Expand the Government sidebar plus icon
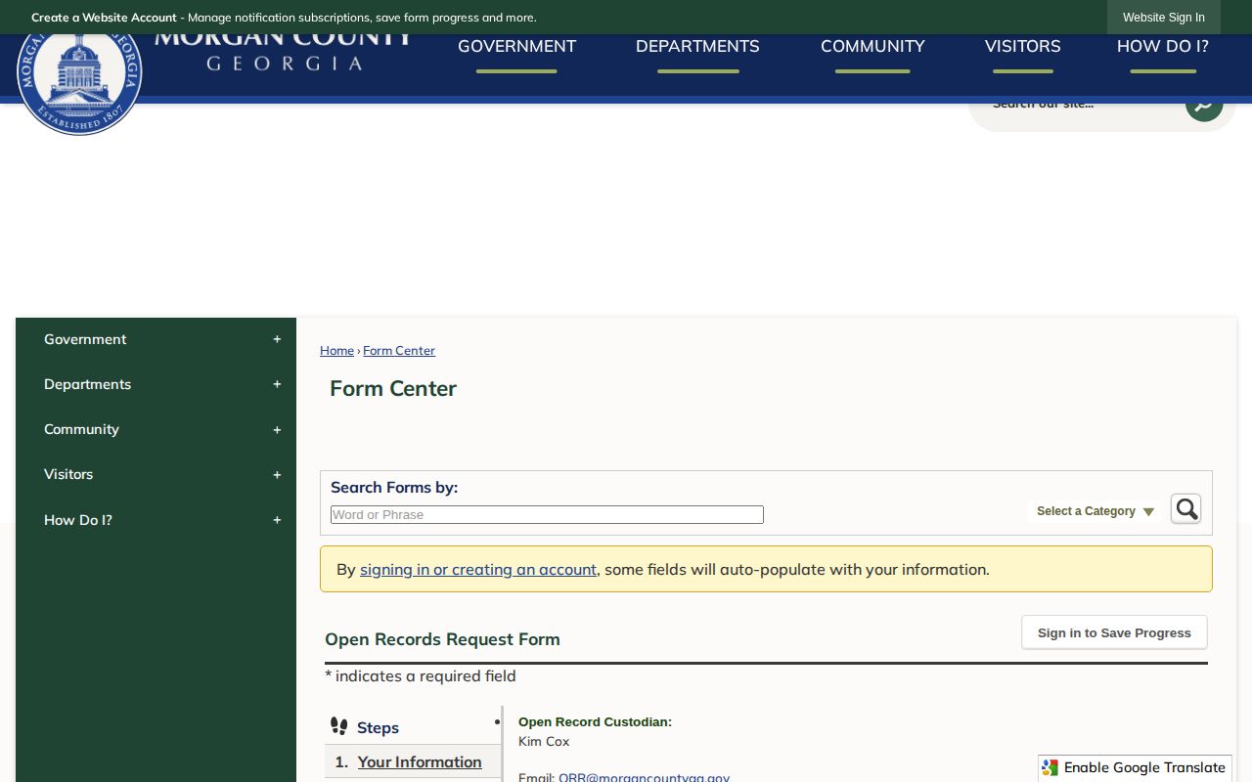1252x782 pixels. click(x=277, y=339)
